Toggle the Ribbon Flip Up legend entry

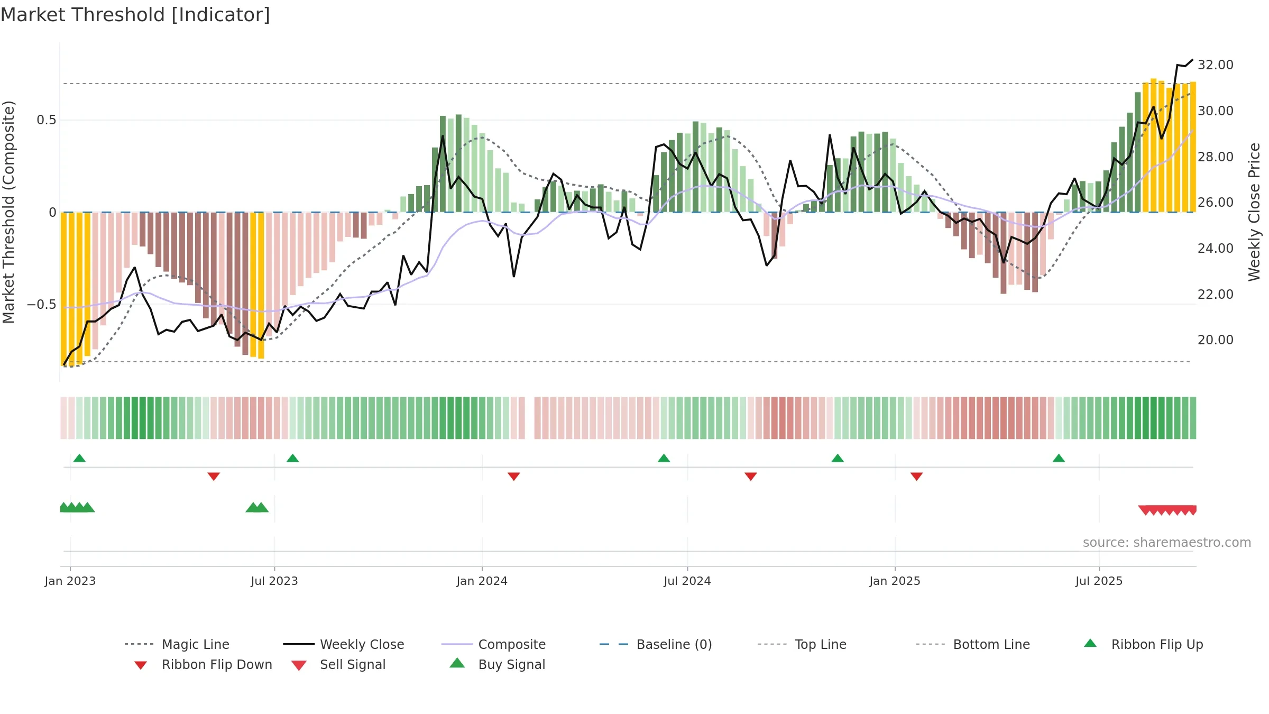(1143, 644)
